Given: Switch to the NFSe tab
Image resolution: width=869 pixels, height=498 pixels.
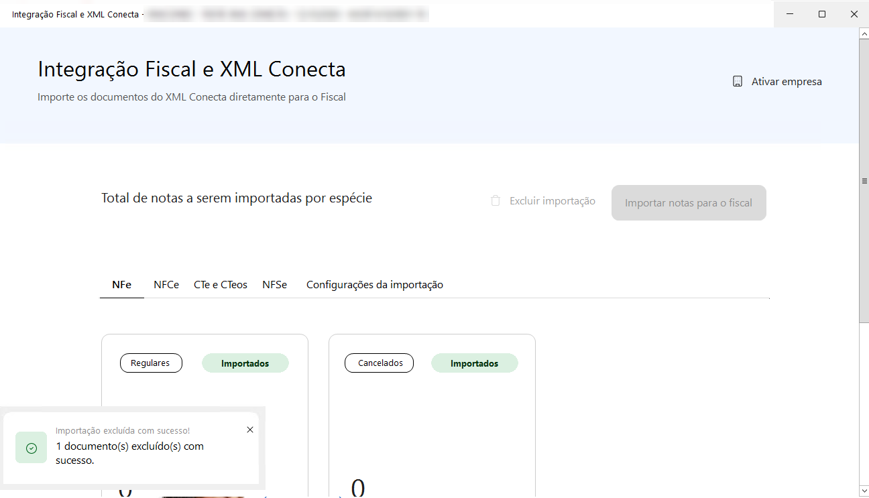Looking at the screenshot, I should click(x=275, y=285).
